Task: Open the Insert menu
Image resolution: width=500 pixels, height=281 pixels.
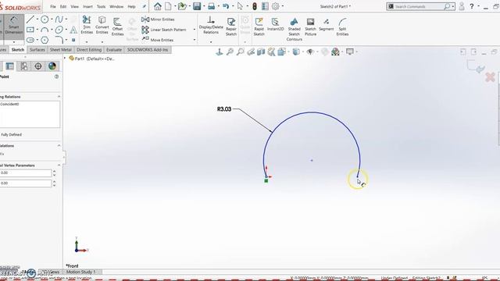Action: point(87,6)
